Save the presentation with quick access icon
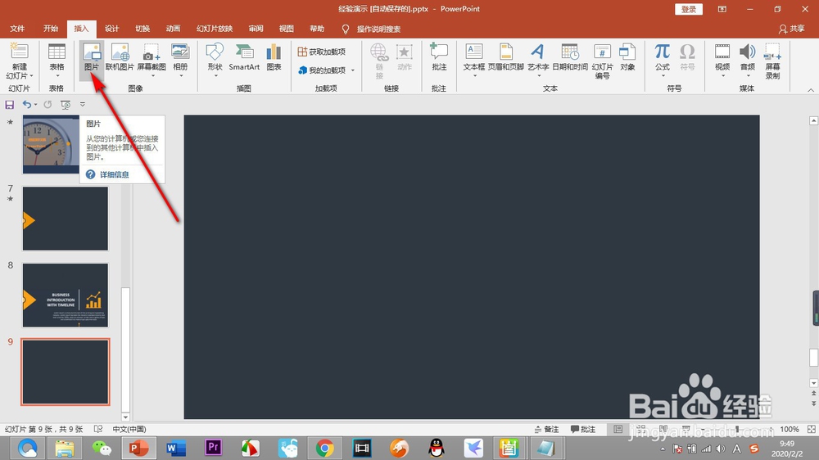This screenshot has width=819, height=460. tap(9, 105)
